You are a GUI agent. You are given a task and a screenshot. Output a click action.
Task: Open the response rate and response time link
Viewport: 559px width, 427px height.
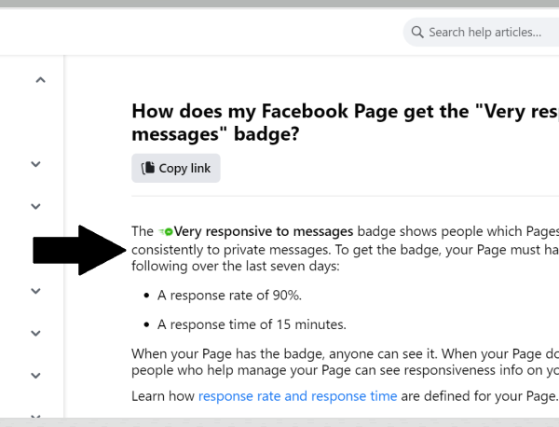pos(298,396)
